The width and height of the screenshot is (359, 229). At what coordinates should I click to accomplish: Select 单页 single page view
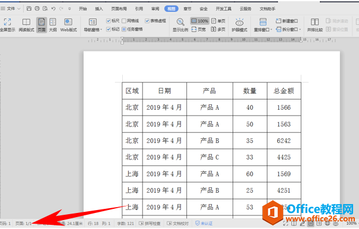pos(218,21)
